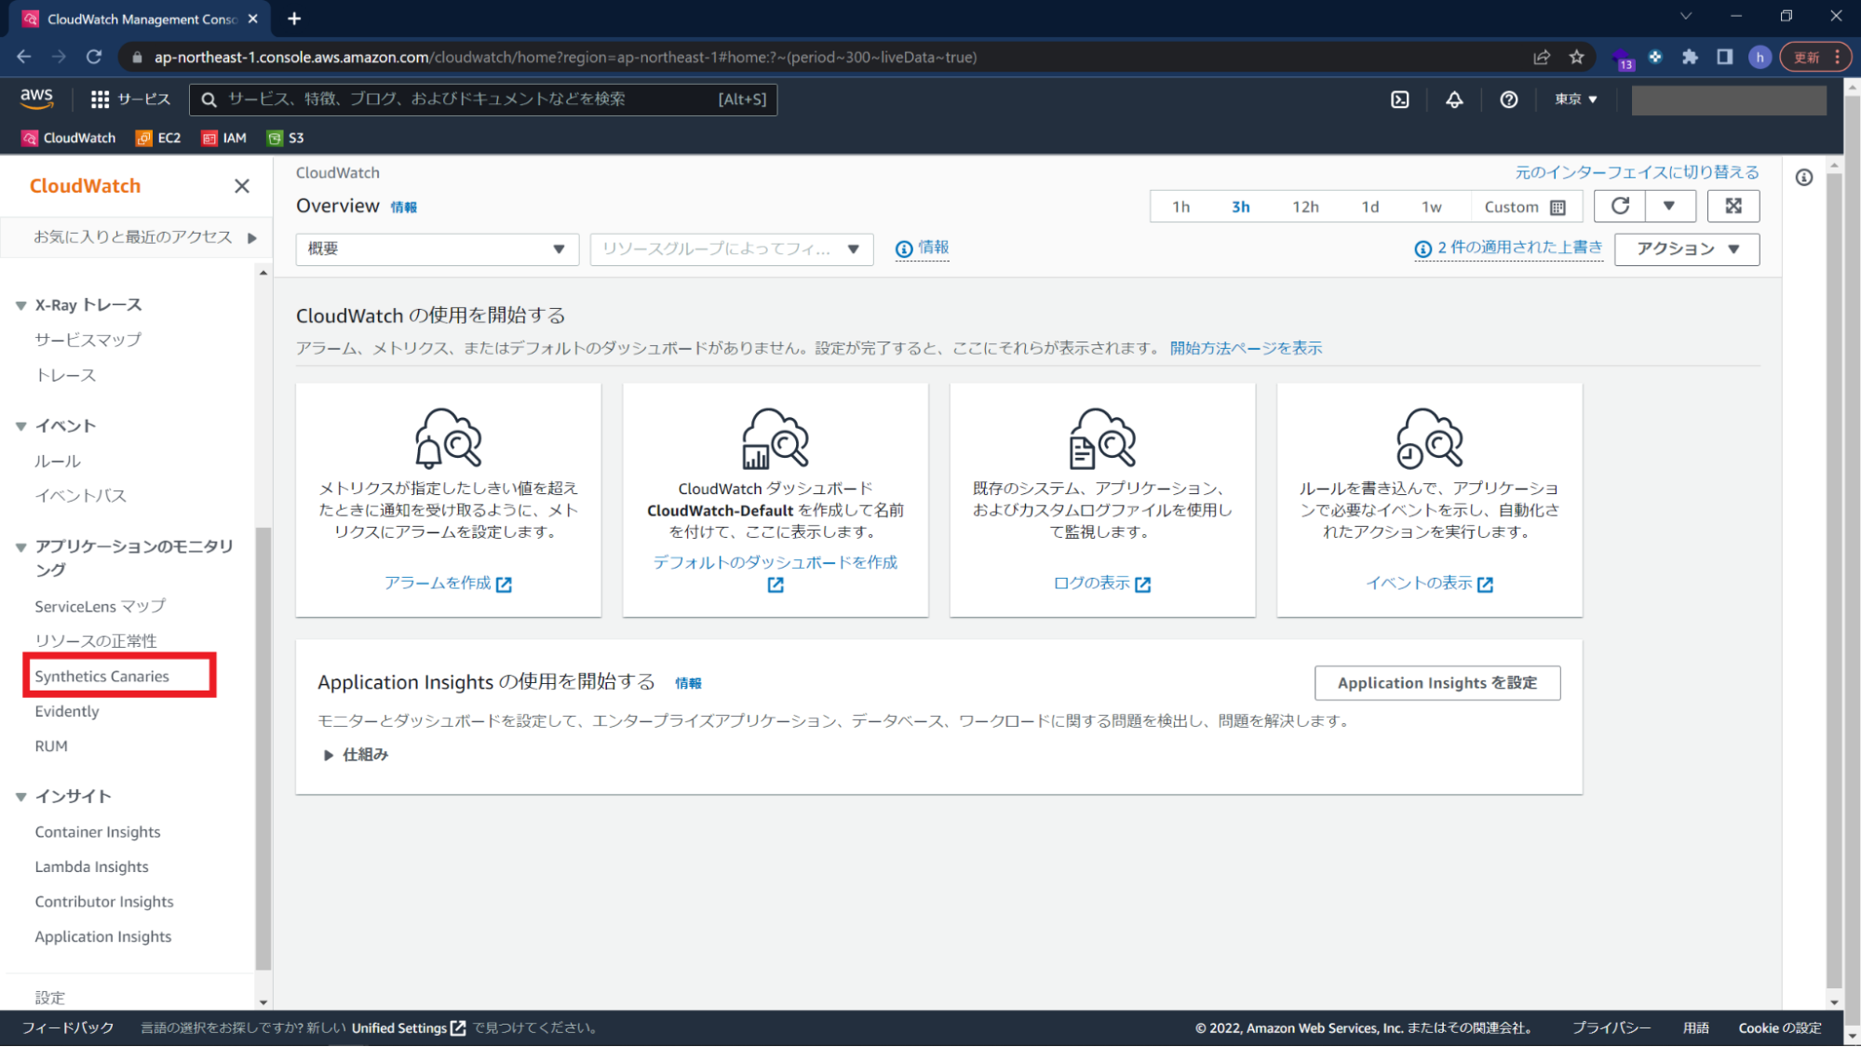Open the help question mark icon
Image resolution: width=1861 pixels, height=1047 pixels.
[x=1508, y=100]
